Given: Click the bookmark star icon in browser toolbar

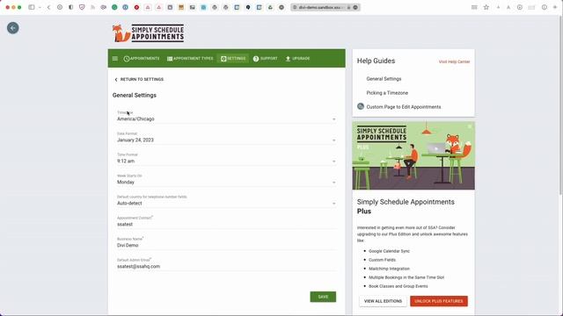Looking at the screenshot, I should 486,7.
